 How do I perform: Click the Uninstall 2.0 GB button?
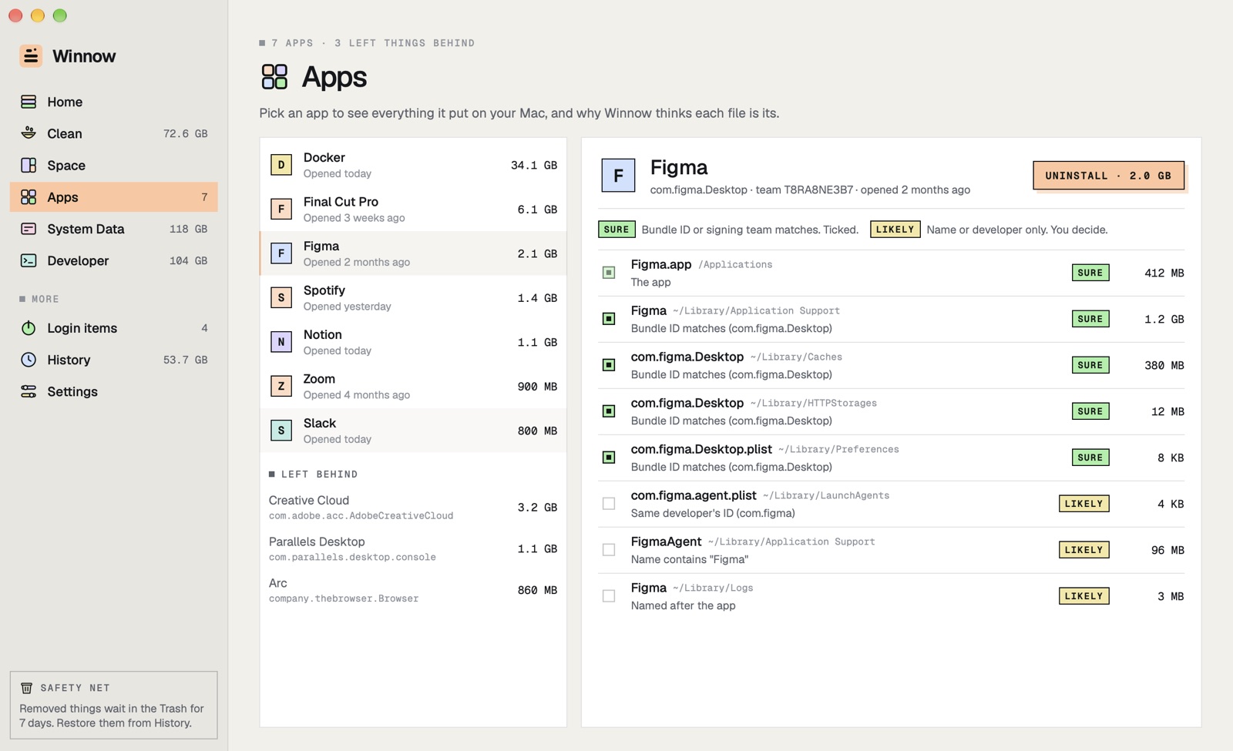coord(1108,176)
